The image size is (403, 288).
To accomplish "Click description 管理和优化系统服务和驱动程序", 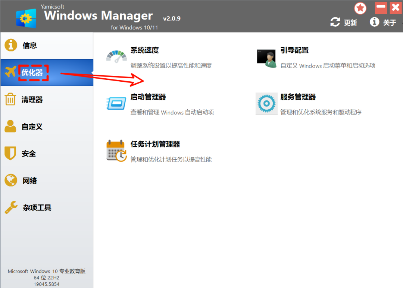I will click(x=321, y=112).
